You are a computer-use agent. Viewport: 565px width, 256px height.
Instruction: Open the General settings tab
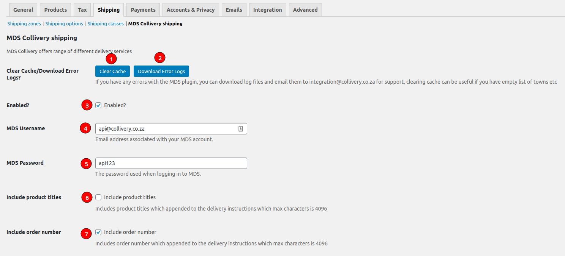pos(23,10)
